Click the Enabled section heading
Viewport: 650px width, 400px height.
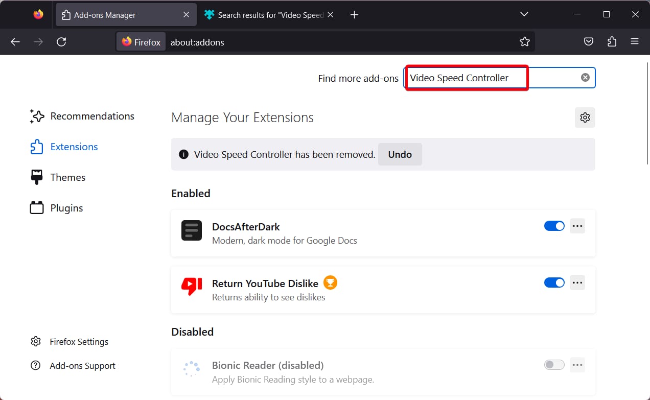(x=191, y=193)
